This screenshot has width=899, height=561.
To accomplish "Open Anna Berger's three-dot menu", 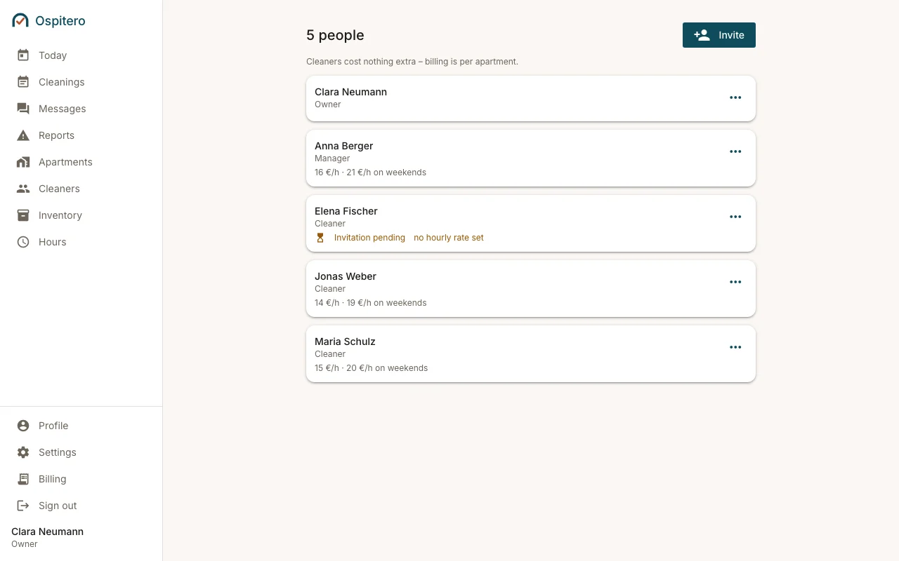I will (x=735, y=151).
